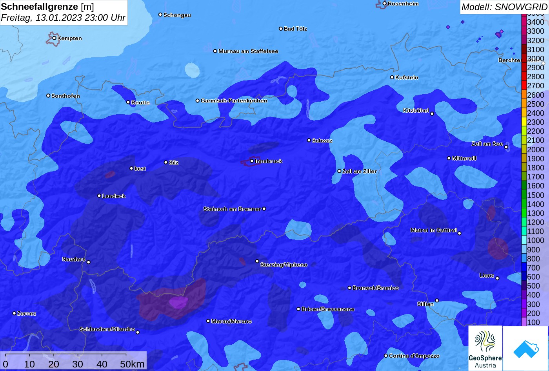
Task: Click the Rosenheim marker dot
Action: (385, 4)
